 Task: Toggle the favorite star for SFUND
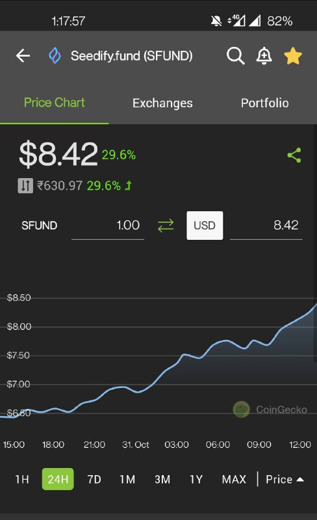[293, 55]
